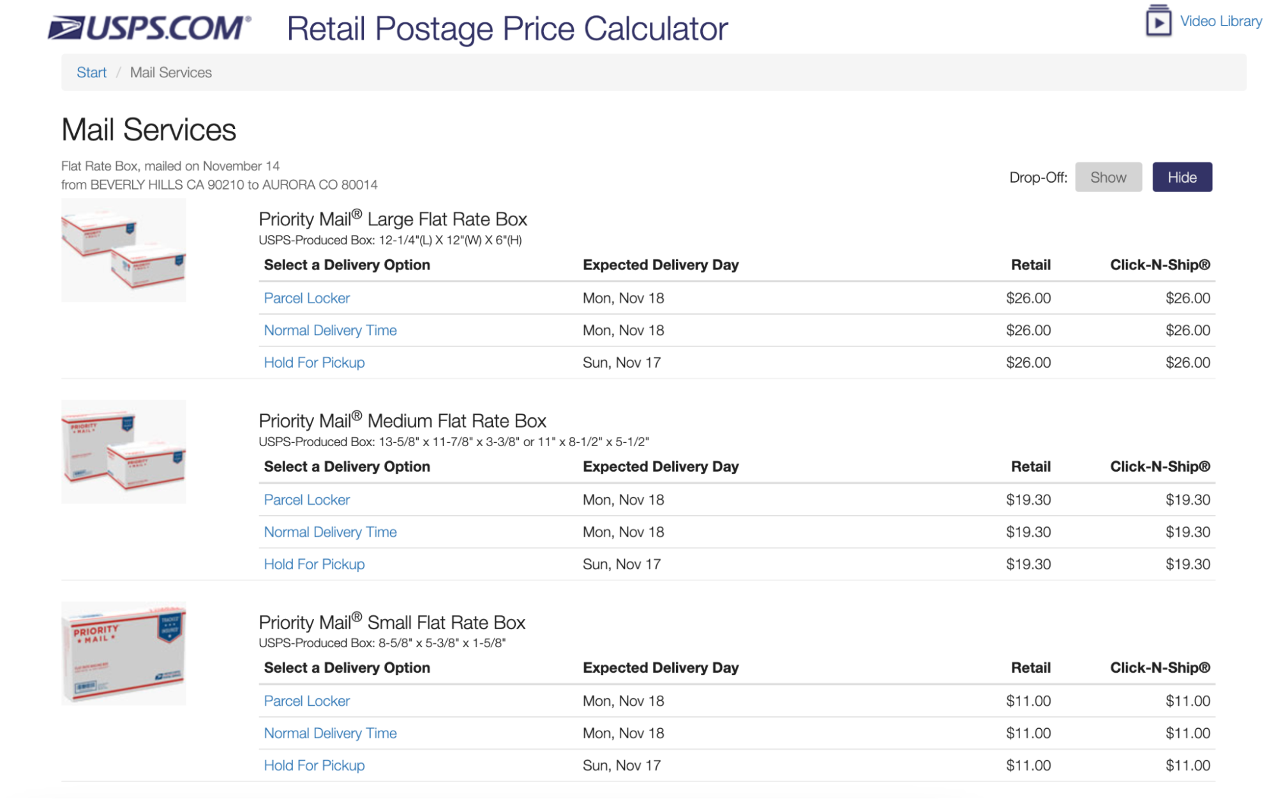The height and width of the screenshot is (799, 1276).
Task: Click Mail Services breadcrumb text
Action: click(x=170, y=72)
